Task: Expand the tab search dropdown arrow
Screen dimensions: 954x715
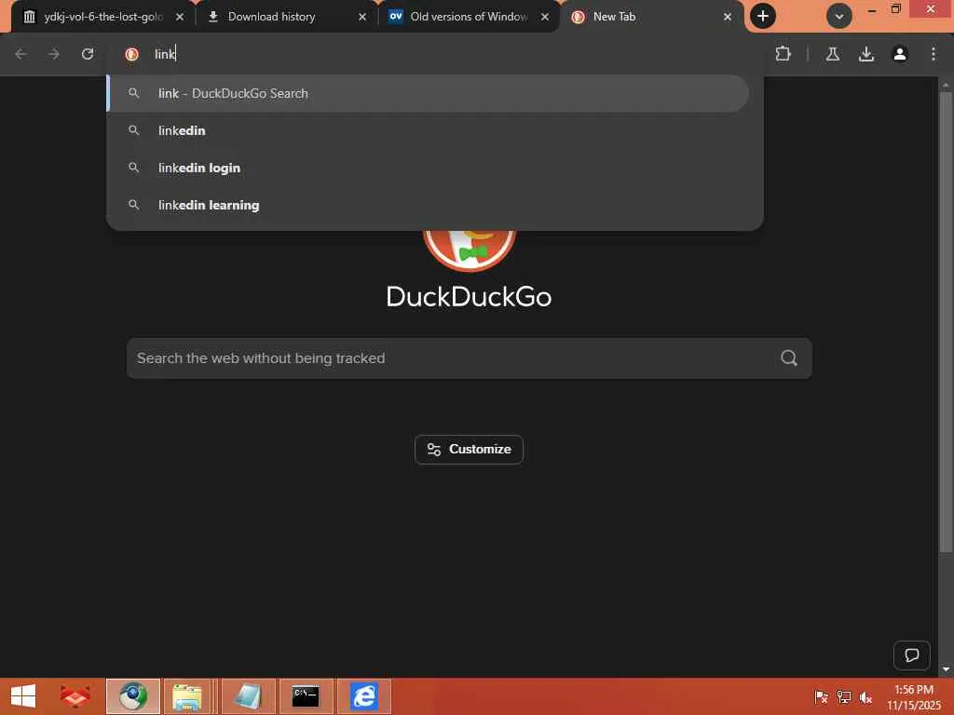Action: click(x=839, y=17)
